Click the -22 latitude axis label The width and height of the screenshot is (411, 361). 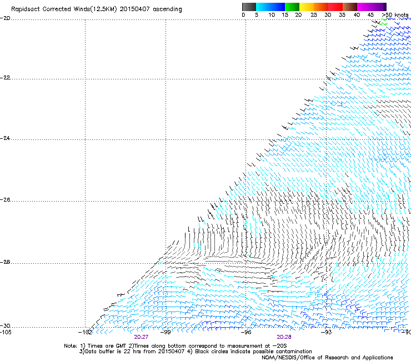point(5,78)
